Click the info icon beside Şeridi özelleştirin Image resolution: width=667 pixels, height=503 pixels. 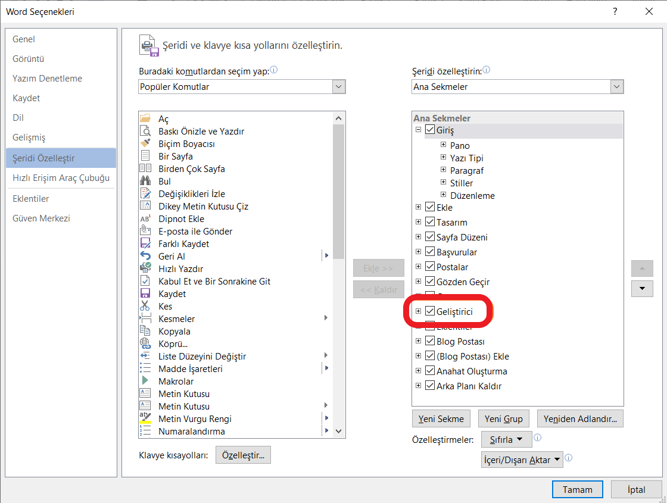point(486,70)
